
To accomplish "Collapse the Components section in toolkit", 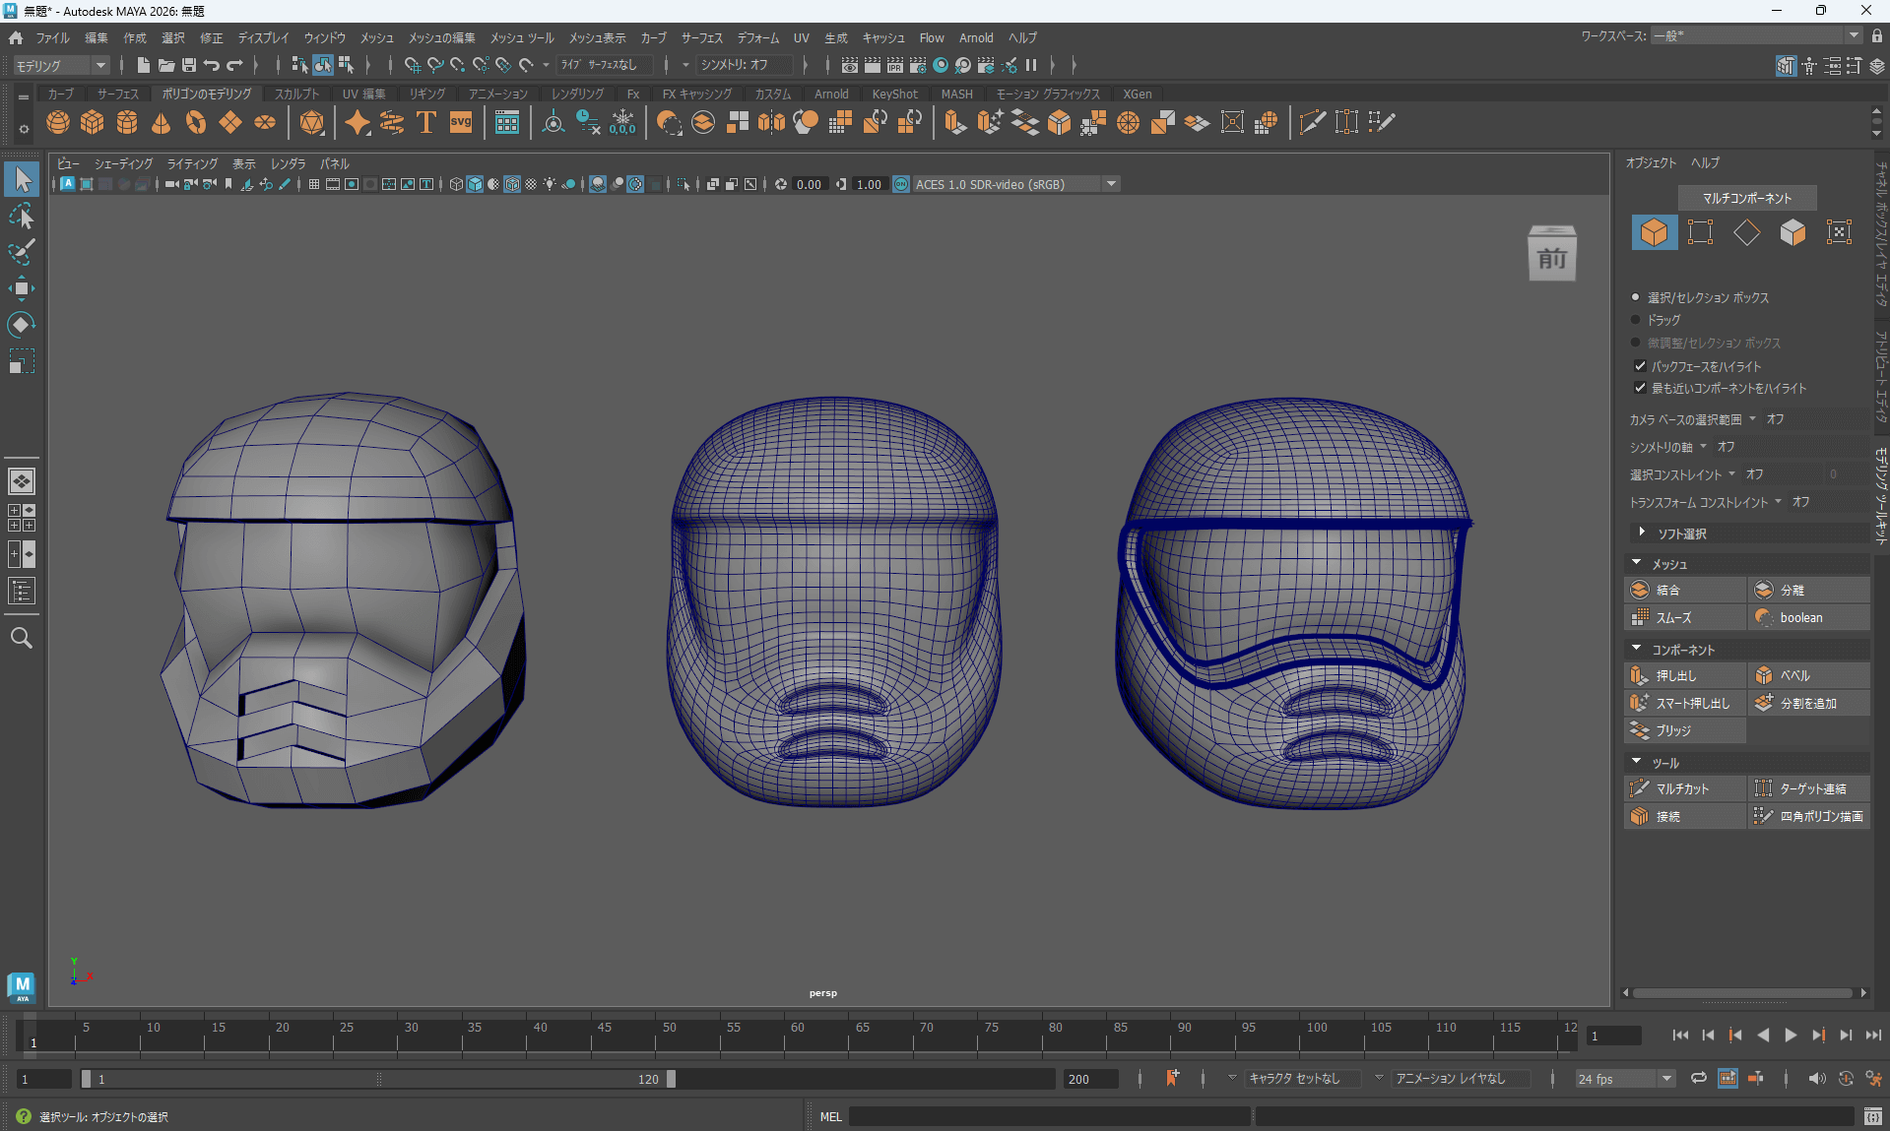I will [1637, 649].
